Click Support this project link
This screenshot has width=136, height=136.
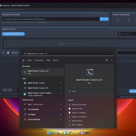(128, 97)
